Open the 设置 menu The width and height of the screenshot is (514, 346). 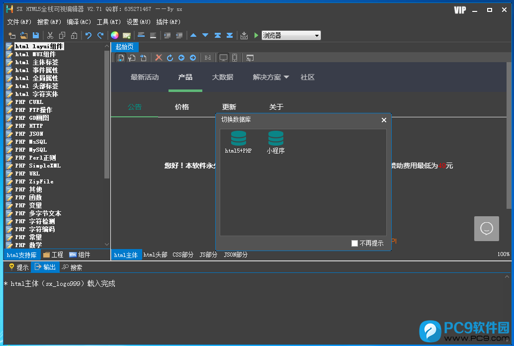138,22
